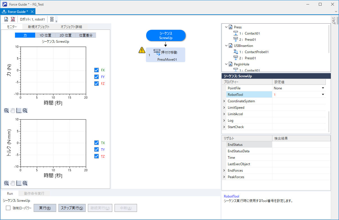
Task: Select the ContactProbe01 tree item
Action: (x=257, y=52)
